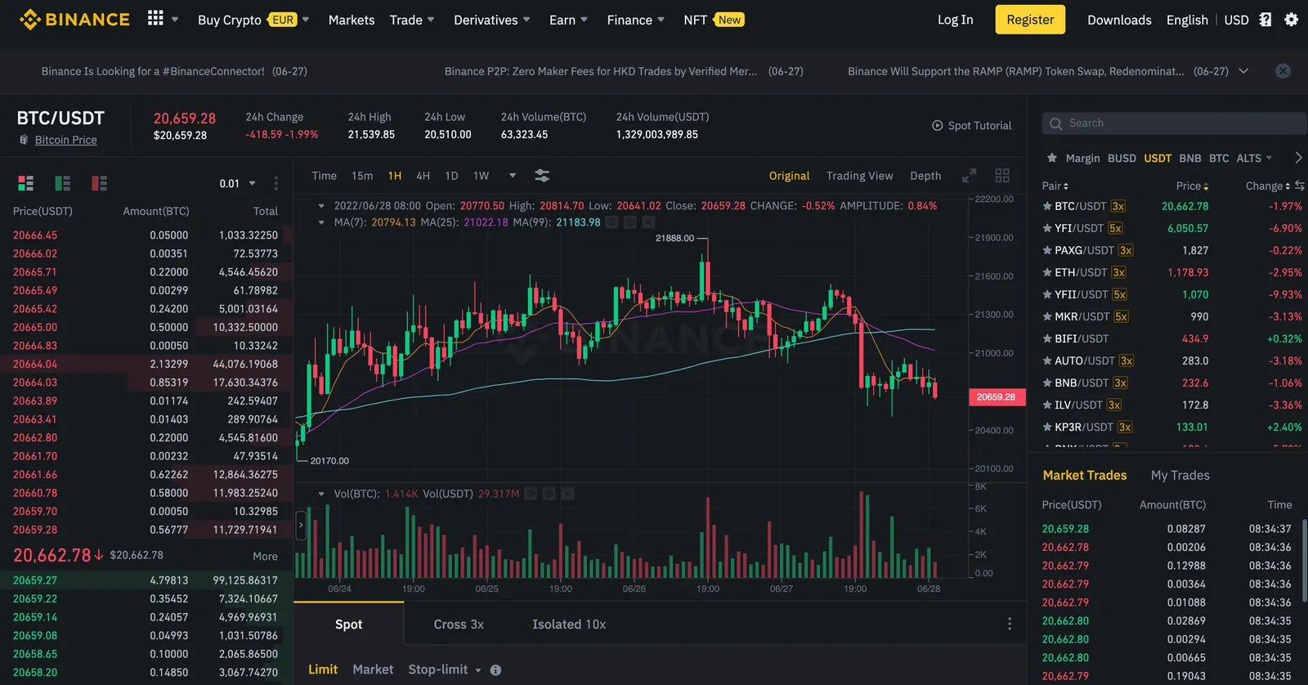Viewport: 1308px width, 685px height.
Task: Toggle volume indicator visibility eye icon
Action: click(531, 494)
